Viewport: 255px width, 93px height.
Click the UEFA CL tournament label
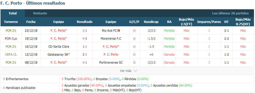point(11,54)
